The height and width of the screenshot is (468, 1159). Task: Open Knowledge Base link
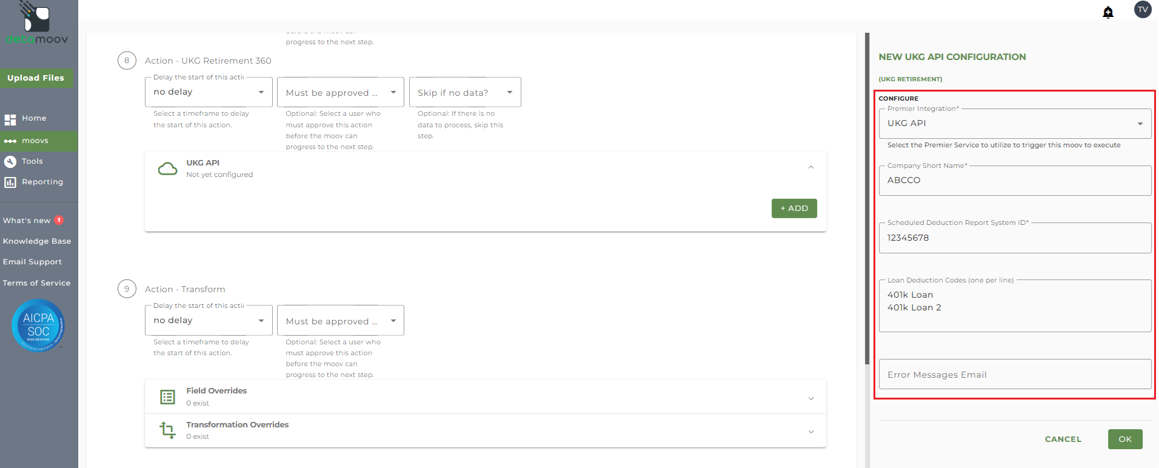(x=37, y=241)
